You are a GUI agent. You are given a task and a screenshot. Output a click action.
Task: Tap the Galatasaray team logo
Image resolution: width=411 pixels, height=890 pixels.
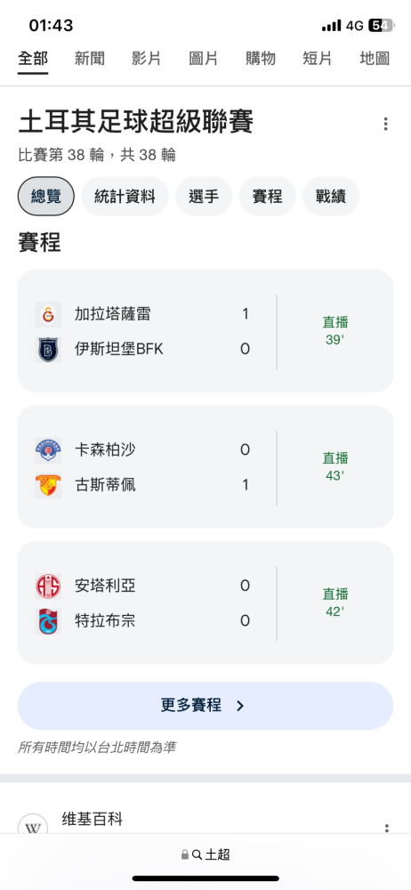click(x=48, y=314)
